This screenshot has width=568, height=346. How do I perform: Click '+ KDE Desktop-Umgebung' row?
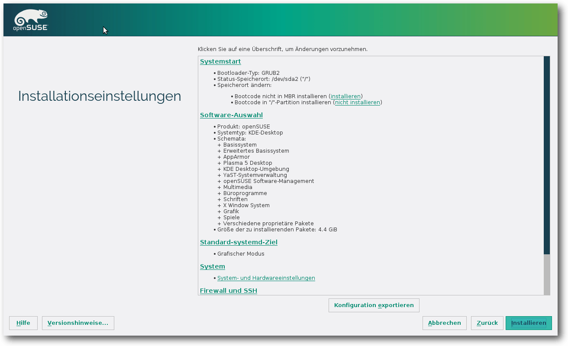tap(253, 169)
